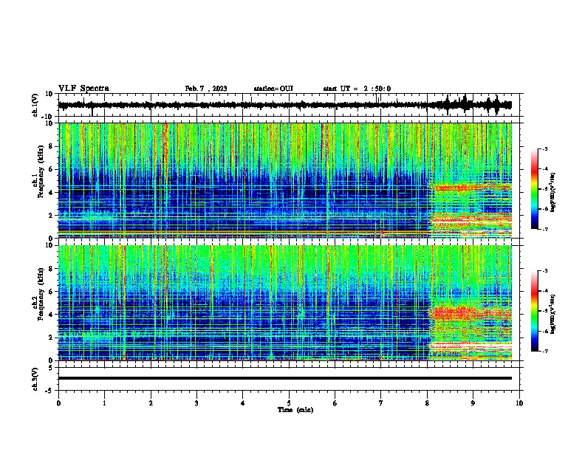This screenshot has height=452, width=585.
Task: Click the ch.1 voltage waveform trace panel
Action: tap(289, 105)
